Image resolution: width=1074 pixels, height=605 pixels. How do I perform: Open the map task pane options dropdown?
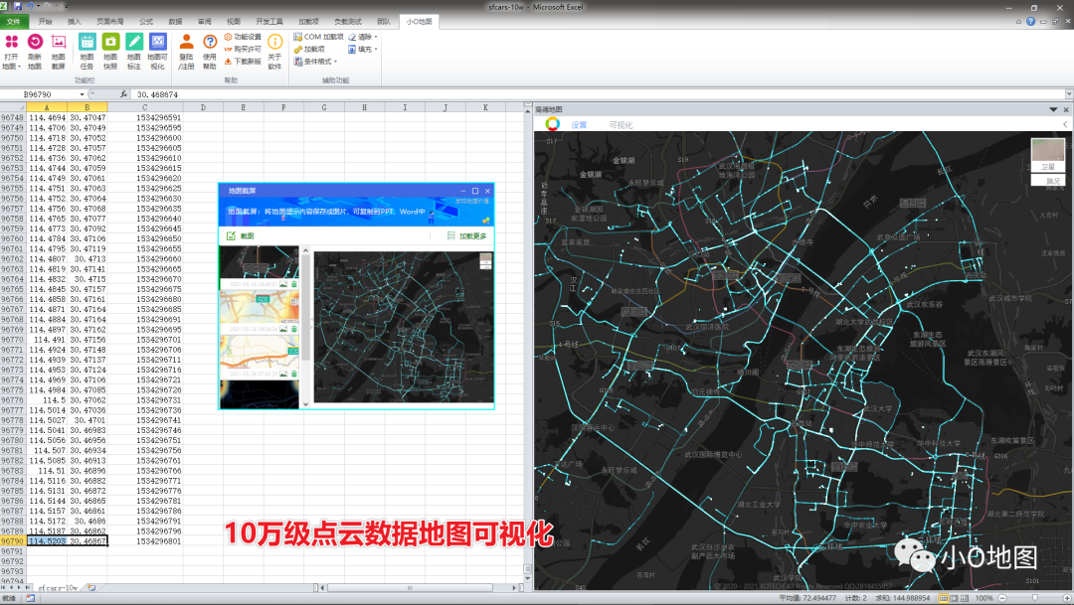[1053, 109]
